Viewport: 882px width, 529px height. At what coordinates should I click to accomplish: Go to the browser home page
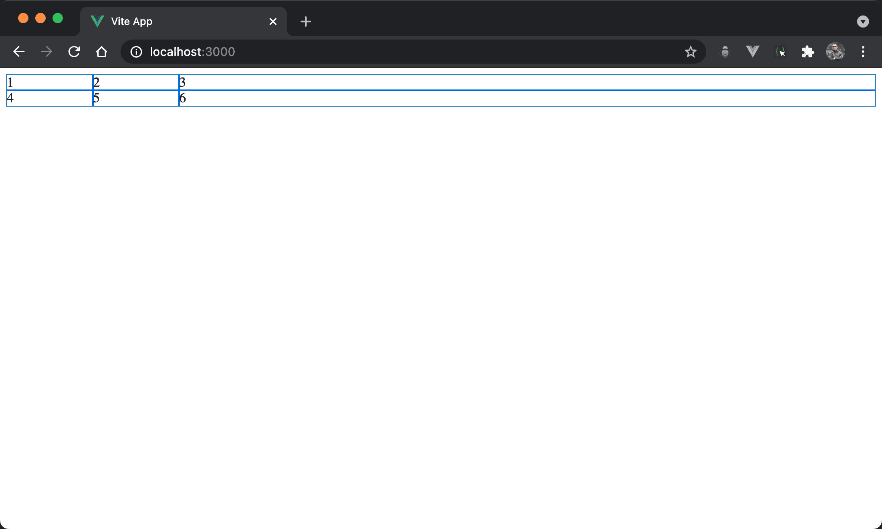tap(102, 52)
